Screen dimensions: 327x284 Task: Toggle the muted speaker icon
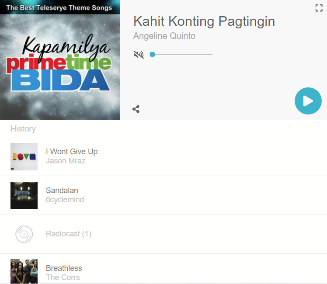click(x=139, y=55)
